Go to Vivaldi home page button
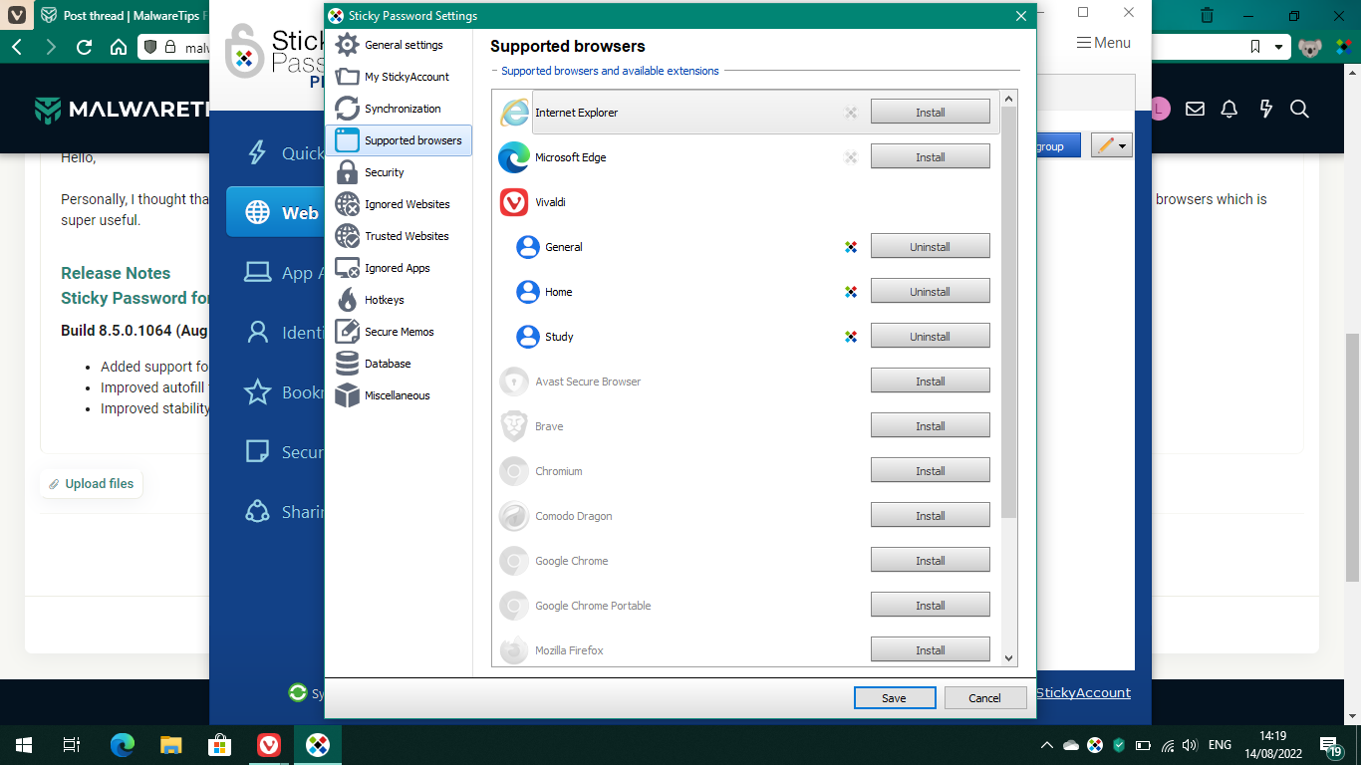1361x765 pixels. pos(118,47)
